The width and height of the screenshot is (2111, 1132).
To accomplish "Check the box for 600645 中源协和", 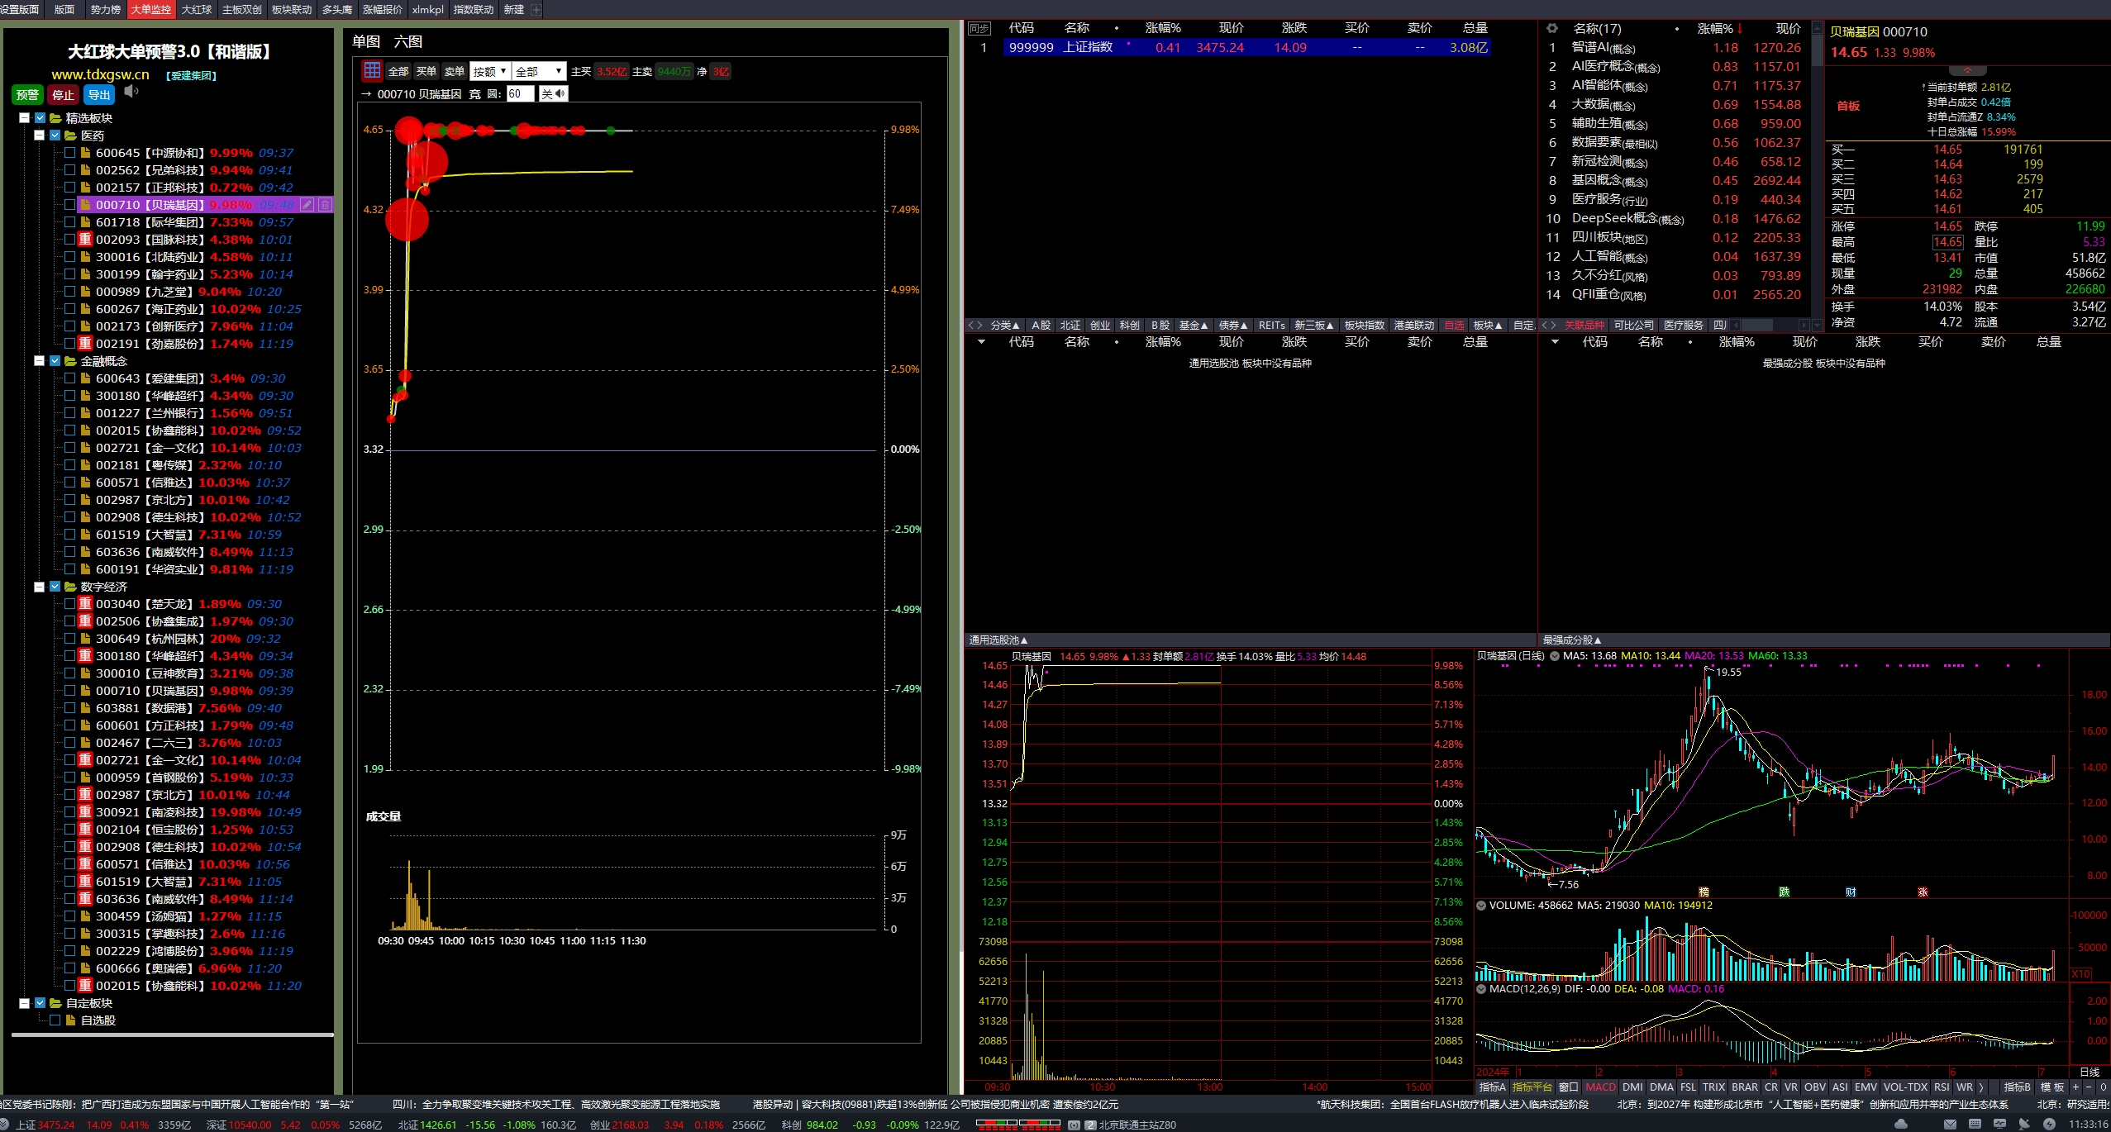I will coord(70,153).
